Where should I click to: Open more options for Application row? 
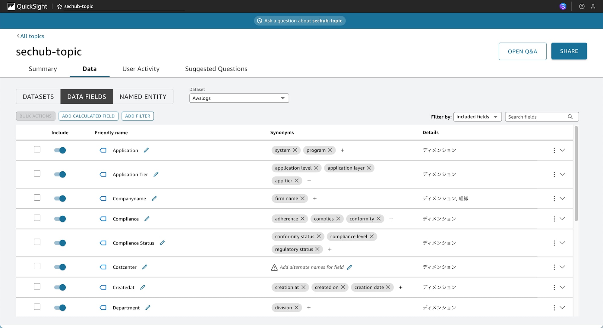(554, 150)
